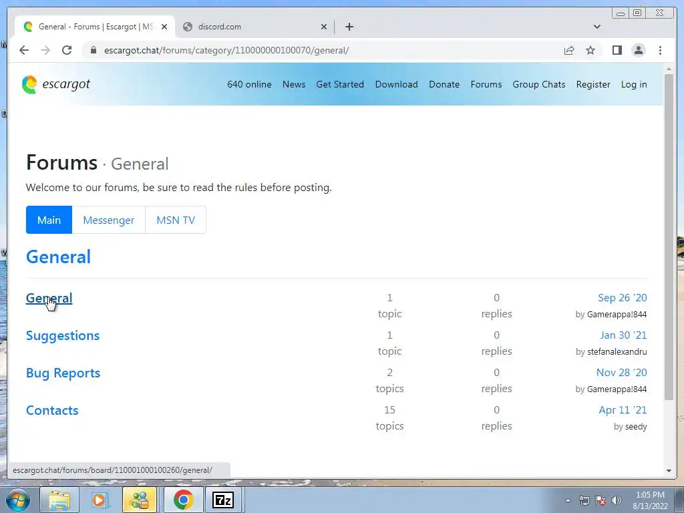
Task: Click the Chrome profile avatar icon
Action: 638,50
